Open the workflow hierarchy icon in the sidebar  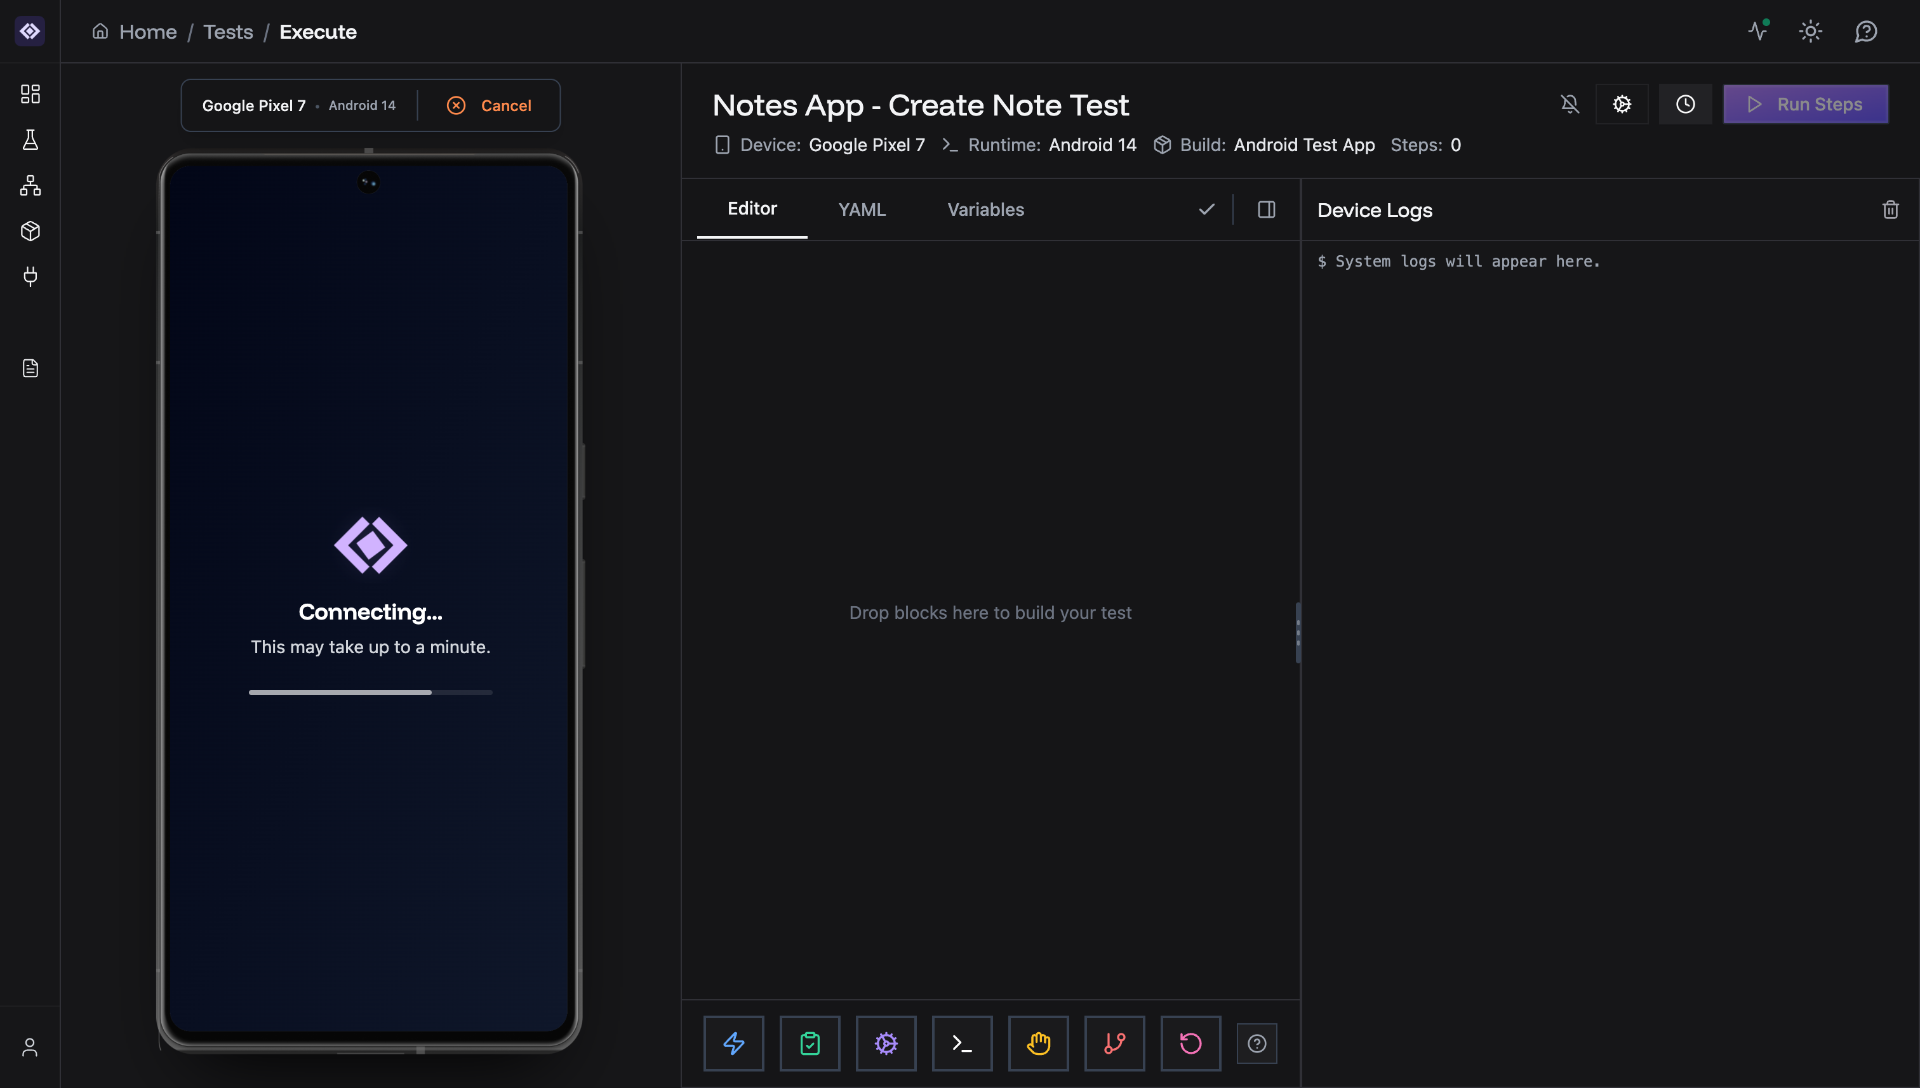point(30,186)
